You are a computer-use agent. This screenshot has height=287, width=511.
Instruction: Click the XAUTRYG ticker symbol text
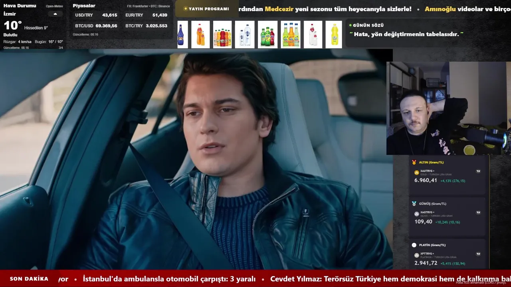click(426, 171)
